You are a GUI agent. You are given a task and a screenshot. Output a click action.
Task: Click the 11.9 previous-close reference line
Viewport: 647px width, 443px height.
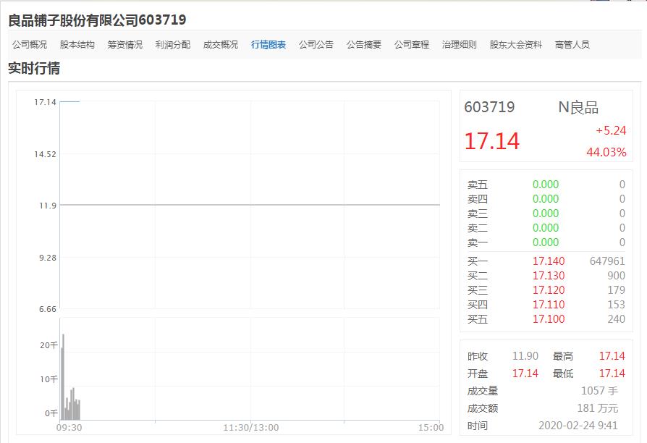pos(250,205)
